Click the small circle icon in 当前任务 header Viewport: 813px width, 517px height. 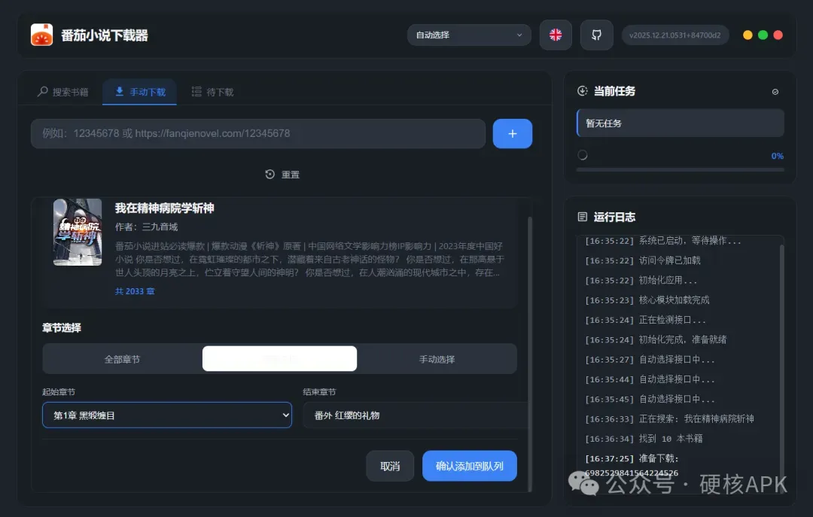[775, 92]
